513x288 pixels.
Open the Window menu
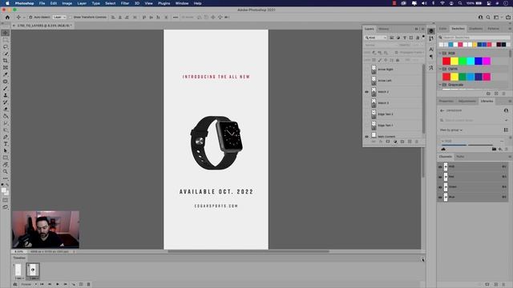click(182, 3)
